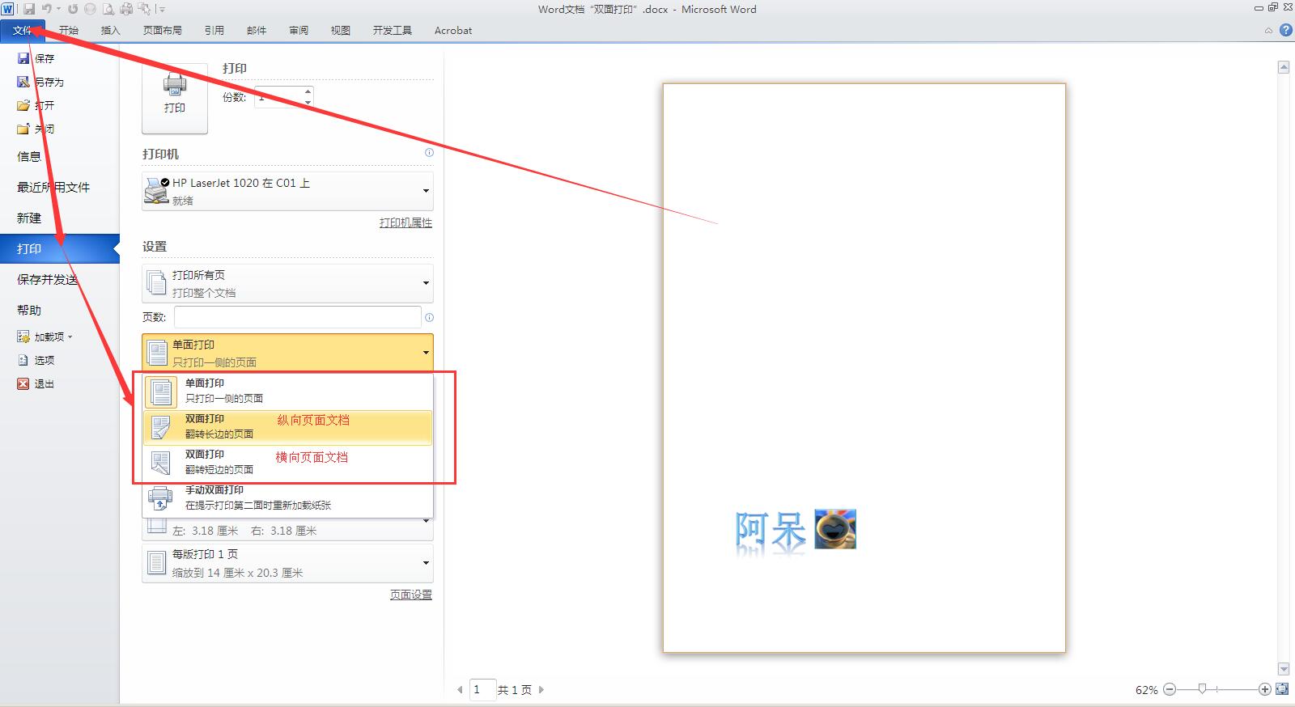Click the preview zoom slider handle
The image size is (1295, 707).
coord(1203,689)
